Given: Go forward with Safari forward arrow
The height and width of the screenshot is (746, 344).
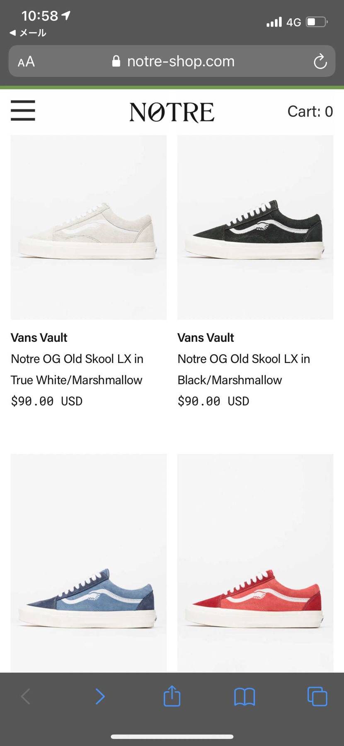Looking at the screenshot, I should coord(100,697).
